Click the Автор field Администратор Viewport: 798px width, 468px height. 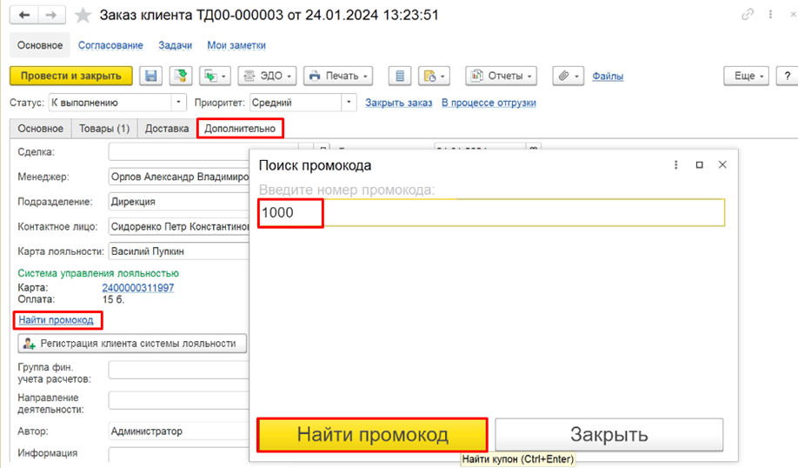pyautogui.click(x=178, y=431)
